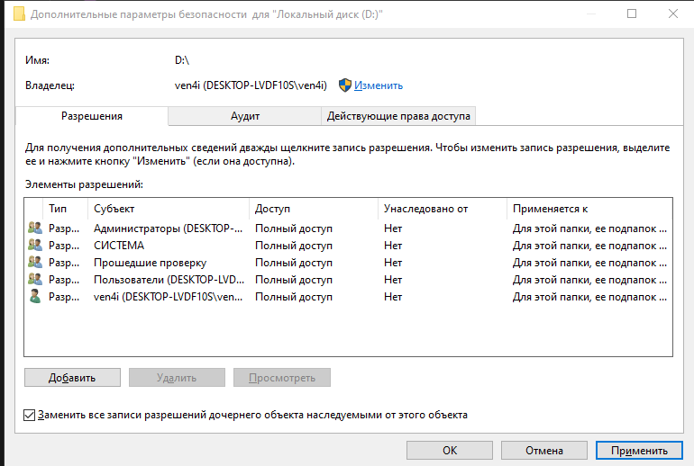
Task: Select the Администраторы (DESKTOP-... entry
Action: click(169, 229)
